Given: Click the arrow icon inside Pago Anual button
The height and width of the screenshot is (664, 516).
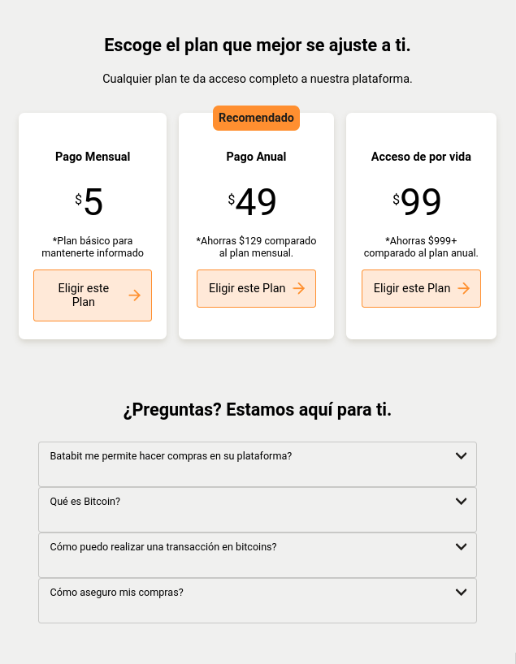Looking at the screenshot, I should pos(299,288).
